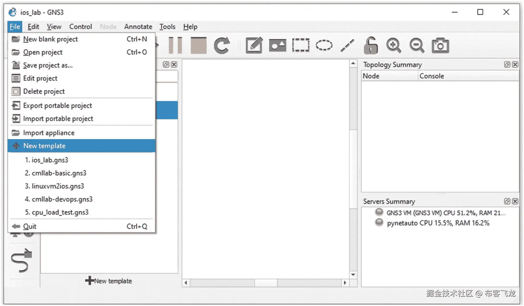The image size is (524, 306).
Task: Open recent project cmllab-basic.gns3
Action: click(55, 173)
